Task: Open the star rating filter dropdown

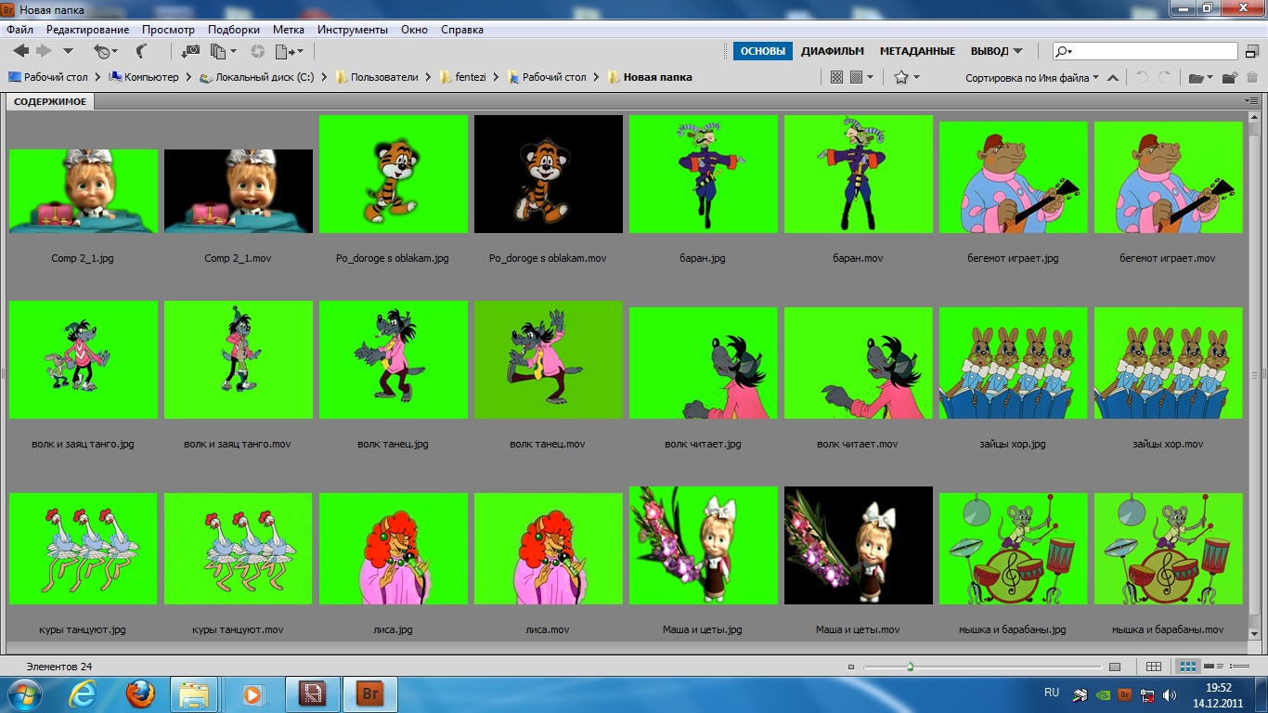Action: (906, 77)
